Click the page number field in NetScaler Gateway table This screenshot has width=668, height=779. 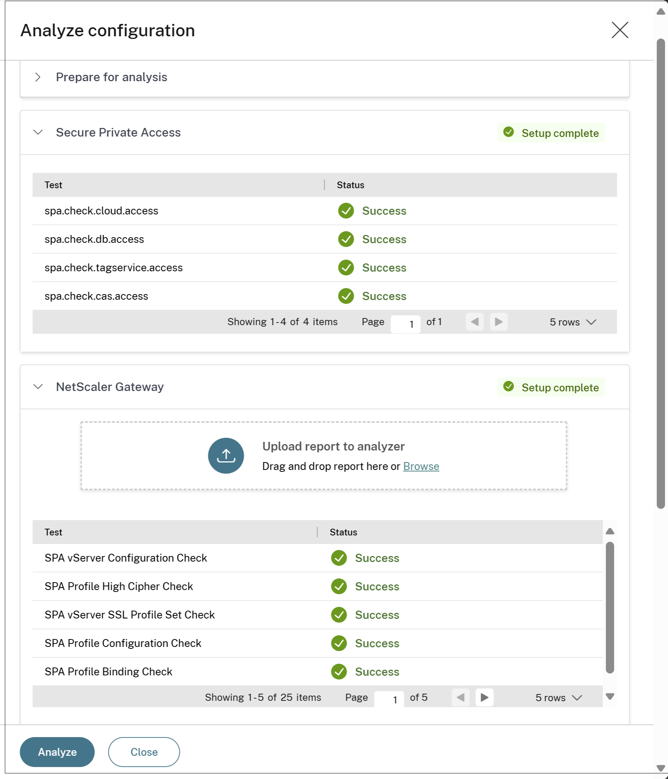coord(389,699)
